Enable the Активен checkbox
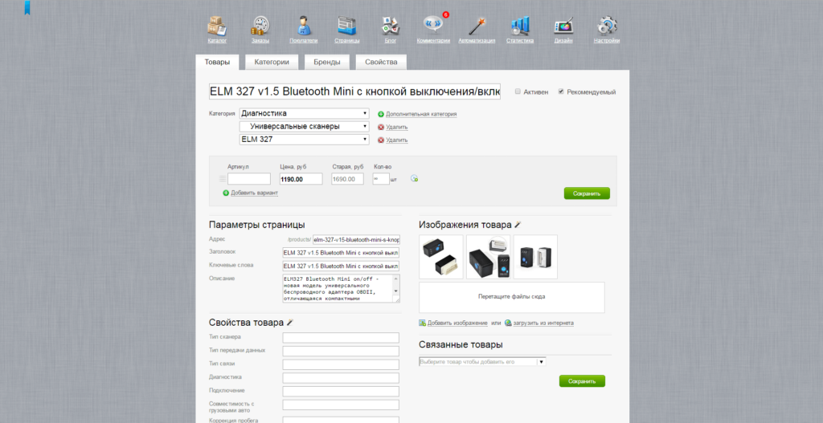823x423 pixels. point(518,92)
